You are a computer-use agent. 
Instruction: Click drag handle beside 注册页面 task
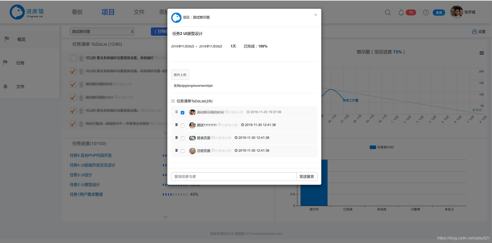click(176, 151)
